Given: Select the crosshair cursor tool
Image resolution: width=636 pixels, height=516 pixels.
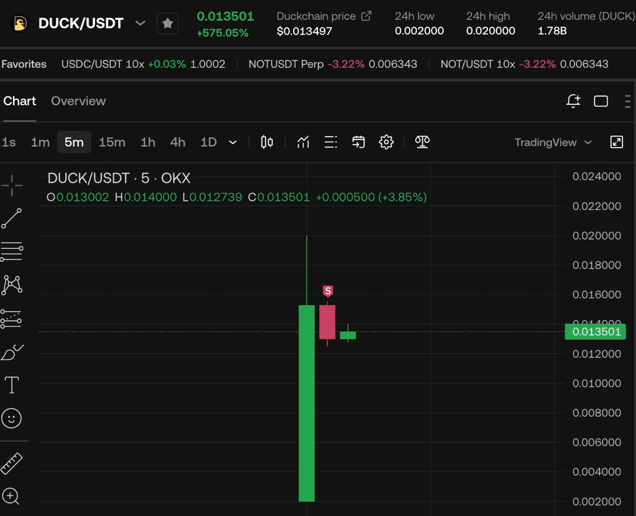Looking at the screenshot, I should pos(12,186).
